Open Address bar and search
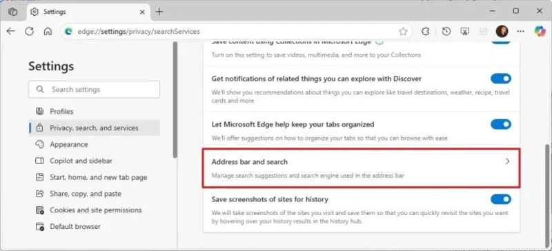 [361, 168]
